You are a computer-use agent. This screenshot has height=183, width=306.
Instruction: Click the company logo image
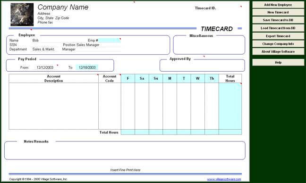click(22, 15)
